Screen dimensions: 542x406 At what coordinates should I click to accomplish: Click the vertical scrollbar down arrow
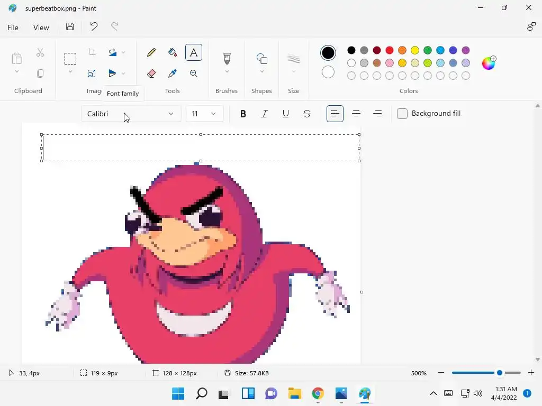538,359
